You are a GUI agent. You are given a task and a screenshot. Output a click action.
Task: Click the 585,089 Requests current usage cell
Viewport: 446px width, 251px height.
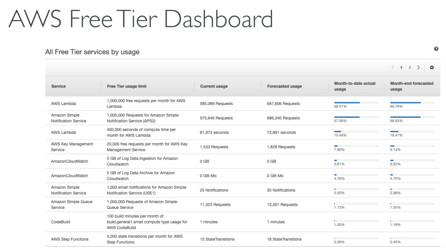[x=216, y=103]
